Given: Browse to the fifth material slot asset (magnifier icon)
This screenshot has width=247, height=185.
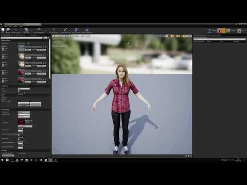Looking at the screenshot, I should coord(46,79).
